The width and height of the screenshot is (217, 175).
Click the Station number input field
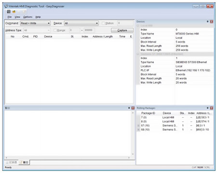pos(125,23)
